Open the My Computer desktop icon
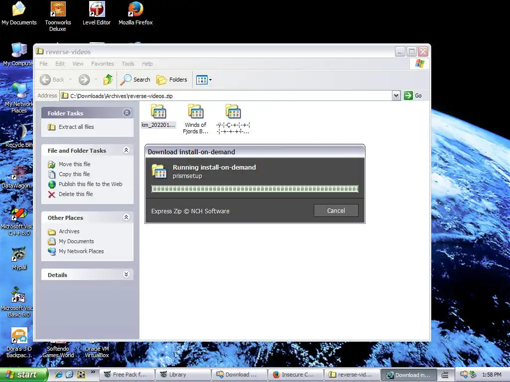Image resolution: width=510 pixels, height=382 pixels. [18, 54]
